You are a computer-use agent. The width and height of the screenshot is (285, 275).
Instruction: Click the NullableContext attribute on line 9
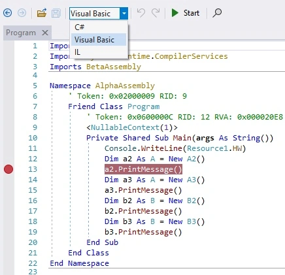(x=125, y=127)
